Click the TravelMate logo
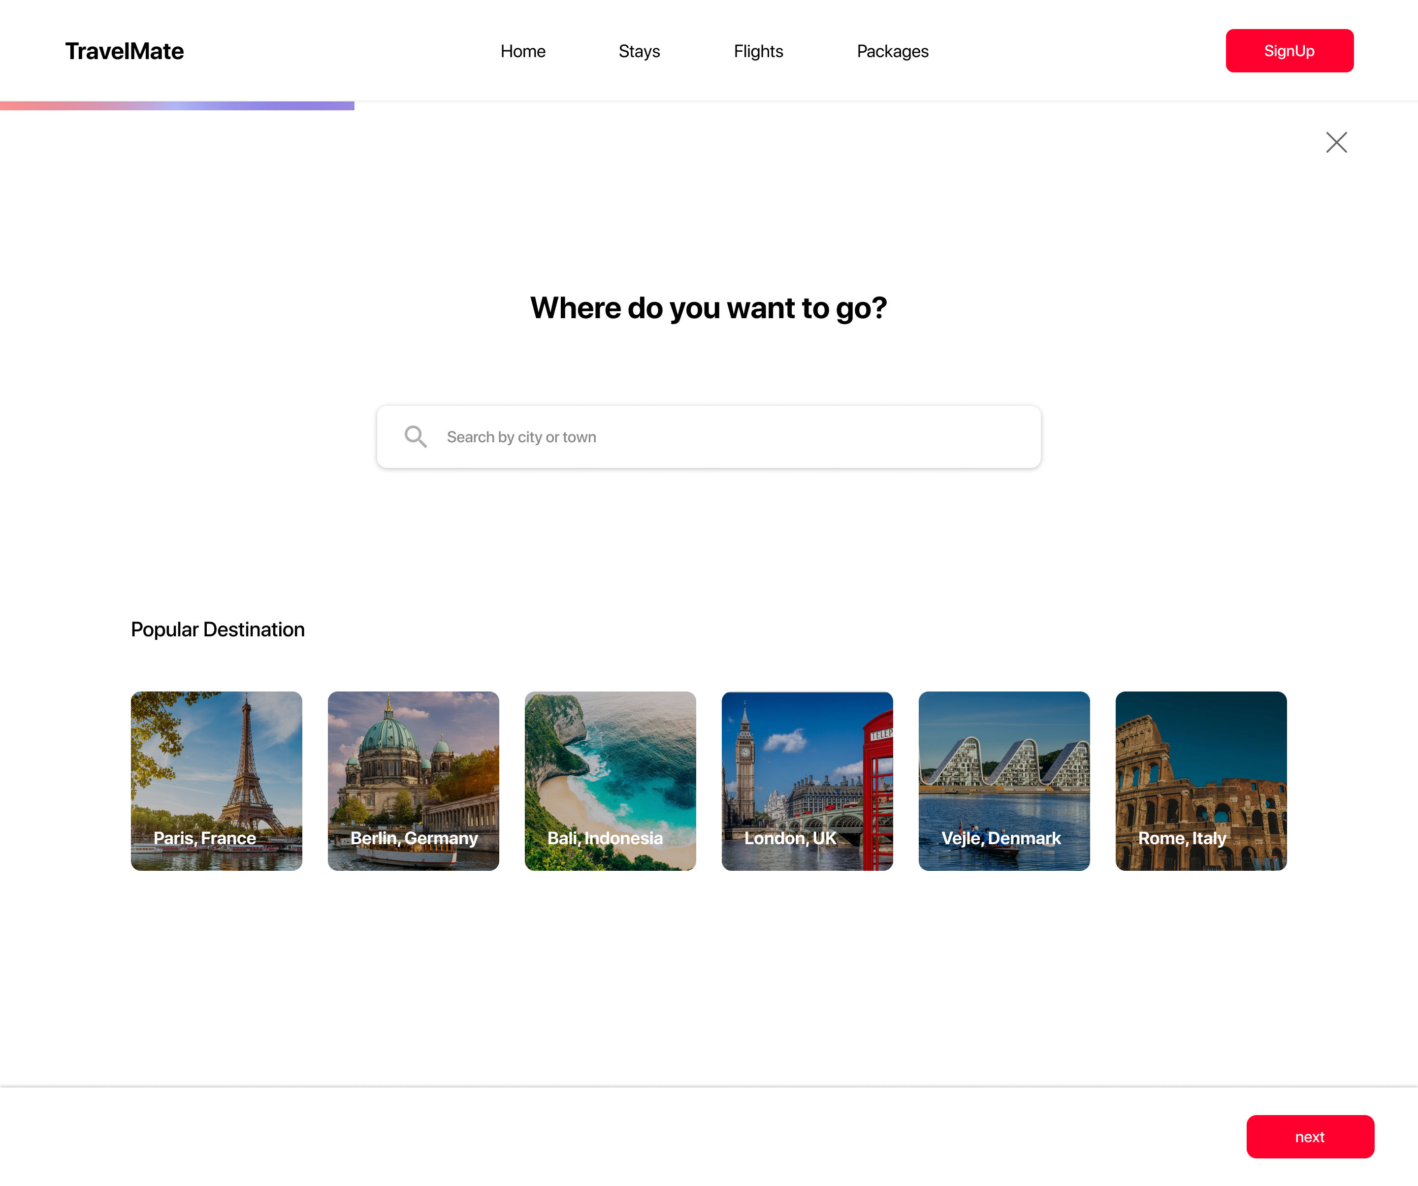Viewport: 1418px width, 1186px height. (124, 51)
